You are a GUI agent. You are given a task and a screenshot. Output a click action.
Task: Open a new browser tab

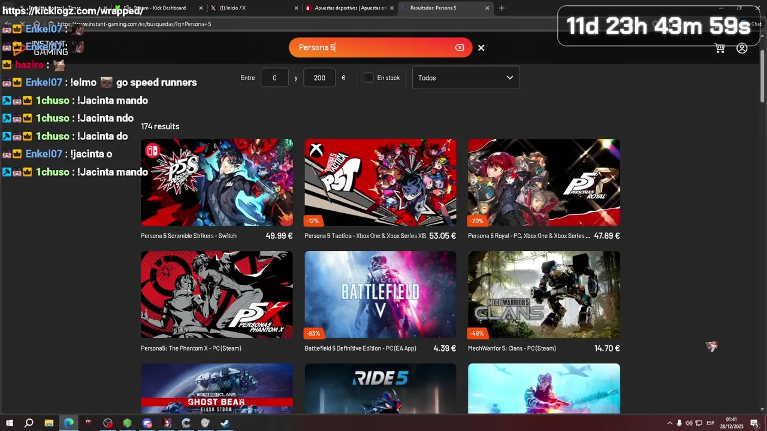coord(502,8)
